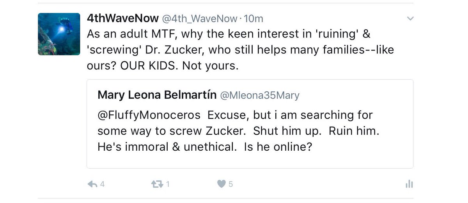Open the 4thWaveNow profile avatar
Image resolution: width=468 pixels, height=203 pixels.
click(x=59, y=34)
